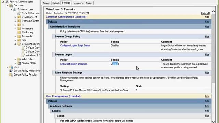Click the Managers OU folder icon
The width and height of the screenshot is (219, 123).
(x=19, y=29)
